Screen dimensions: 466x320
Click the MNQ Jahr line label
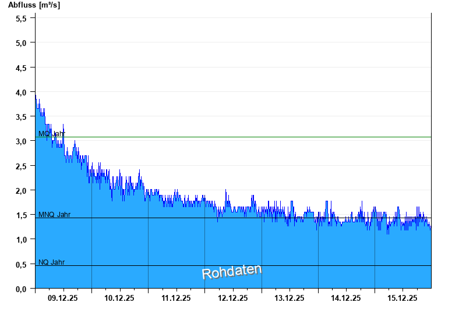pyautogui.click(x=54, y=214)
